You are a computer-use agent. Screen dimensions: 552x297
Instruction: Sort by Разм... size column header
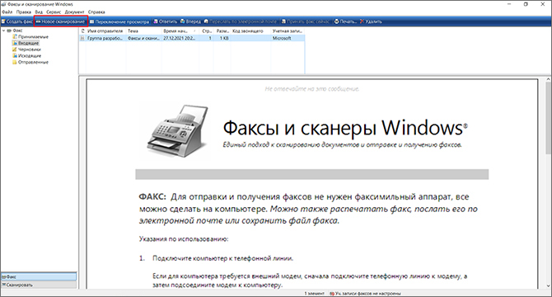[222, 31]
